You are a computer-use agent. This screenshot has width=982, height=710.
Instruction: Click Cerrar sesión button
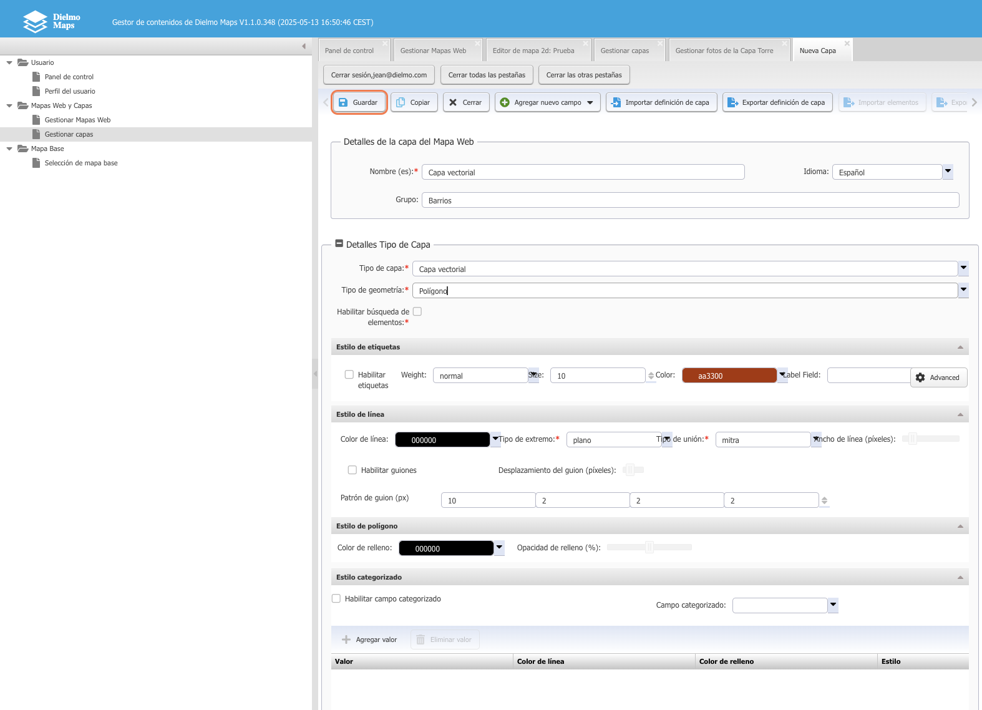379,75
